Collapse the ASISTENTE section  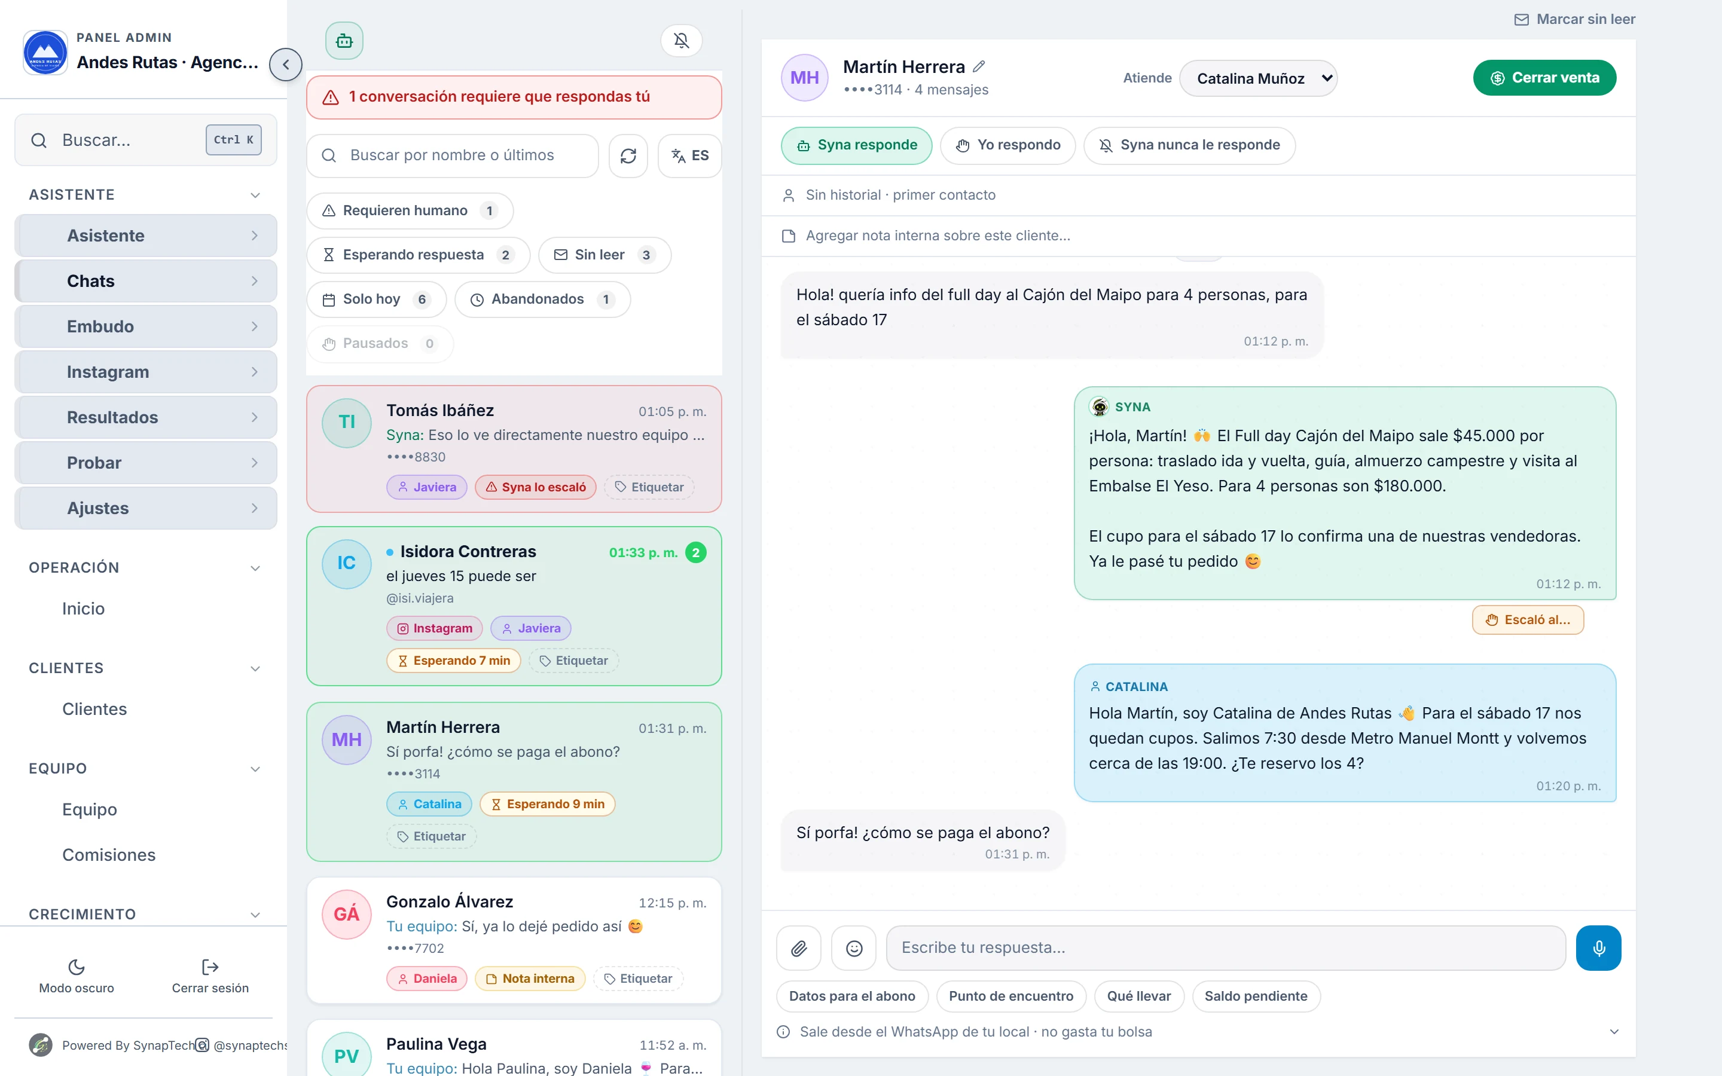tap(145, 195)
